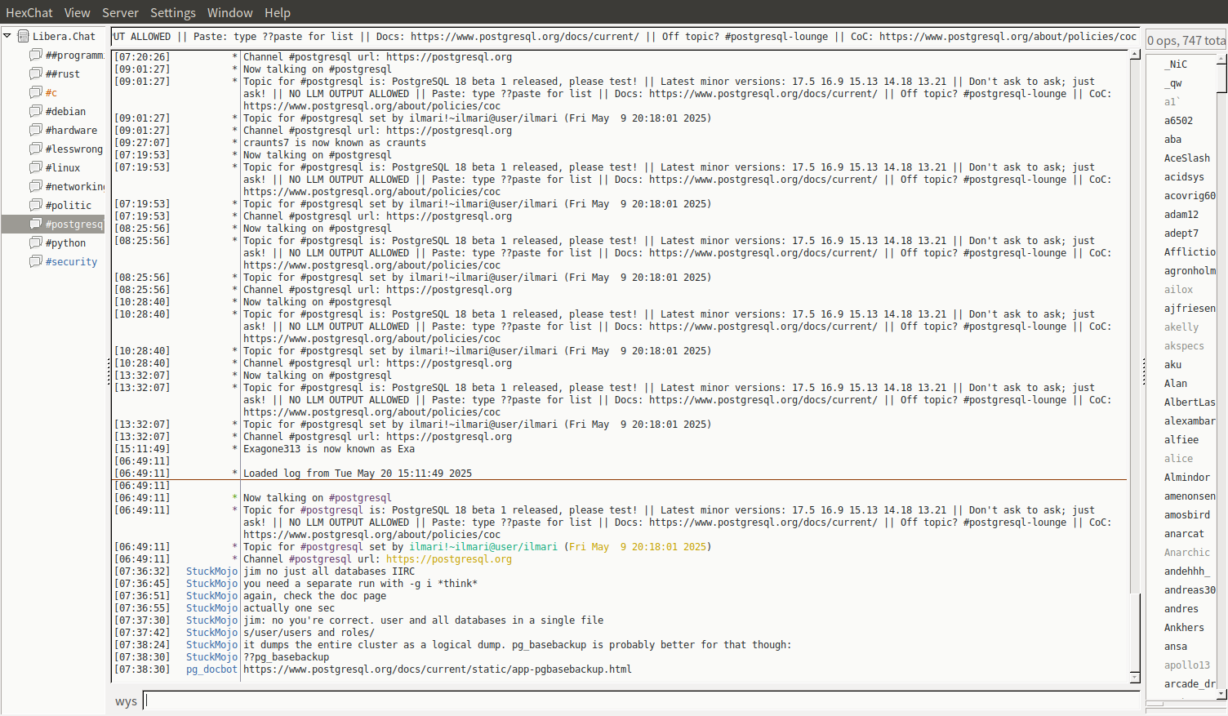
Task: Select user AceSlash in user list
Action: pyautogui.click(x=1186, y=158)
